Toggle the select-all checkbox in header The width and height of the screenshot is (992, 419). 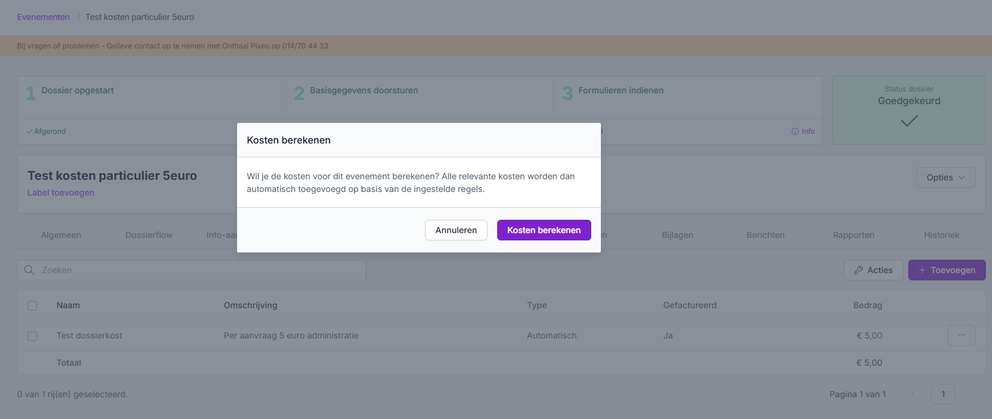[x=32, y=306]
